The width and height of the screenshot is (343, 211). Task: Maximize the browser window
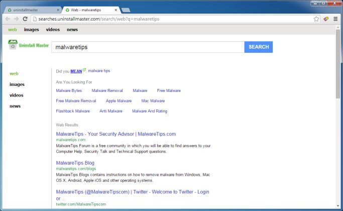pos(323,3)
